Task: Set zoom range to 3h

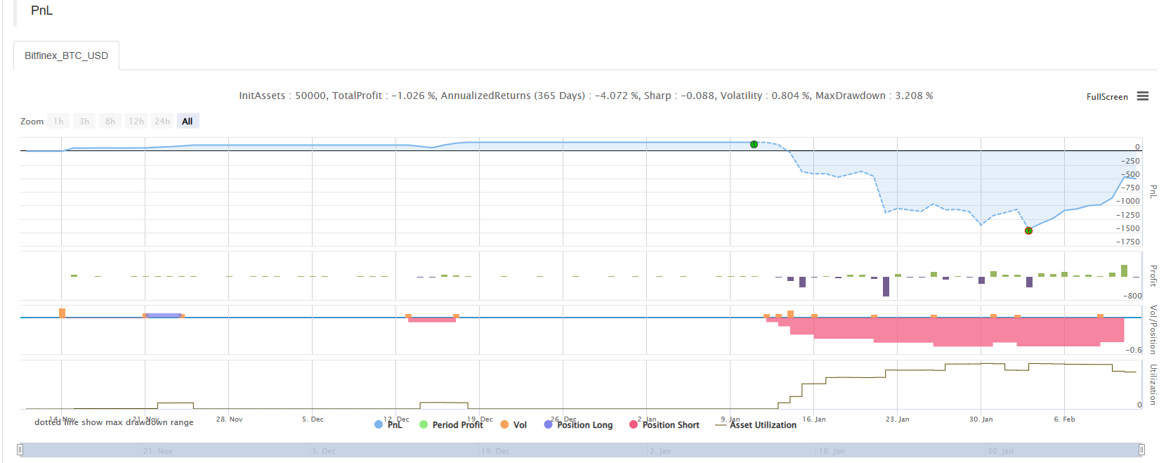Action: tap(84, 122)
